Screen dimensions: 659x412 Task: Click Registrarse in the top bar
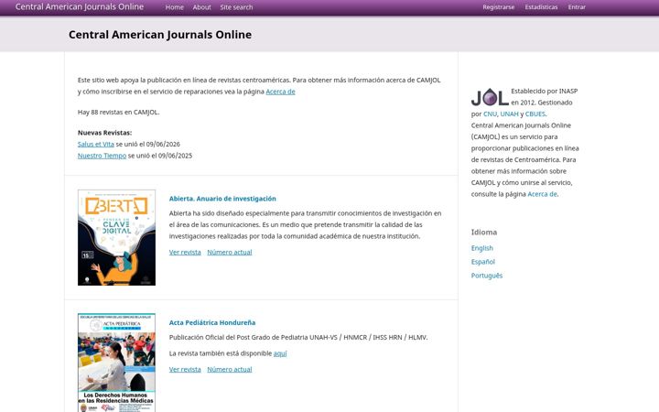point(499,7)
